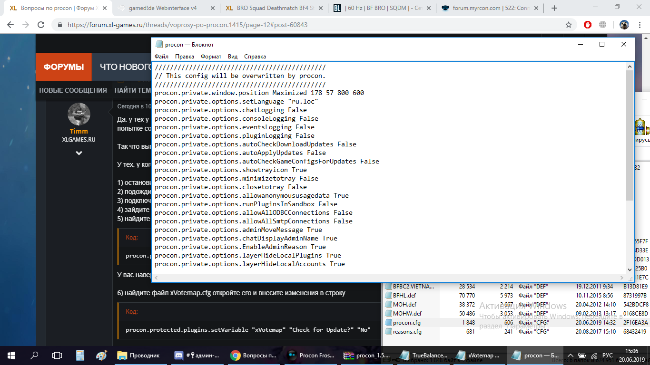Click Notepad vertical scrollbar thumb

[630, 138]
